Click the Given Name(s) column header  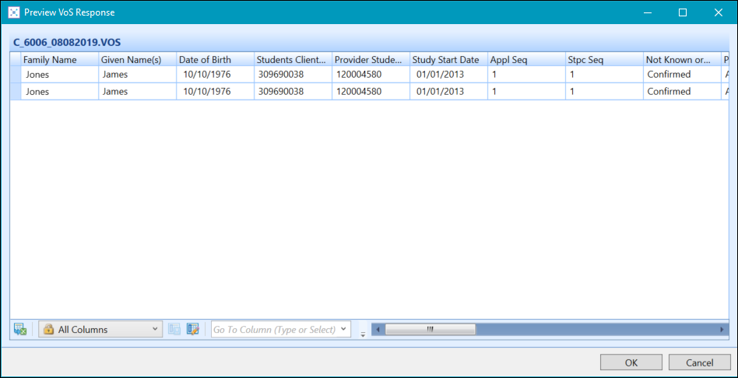pyautogui.click(x=138, y=60)
